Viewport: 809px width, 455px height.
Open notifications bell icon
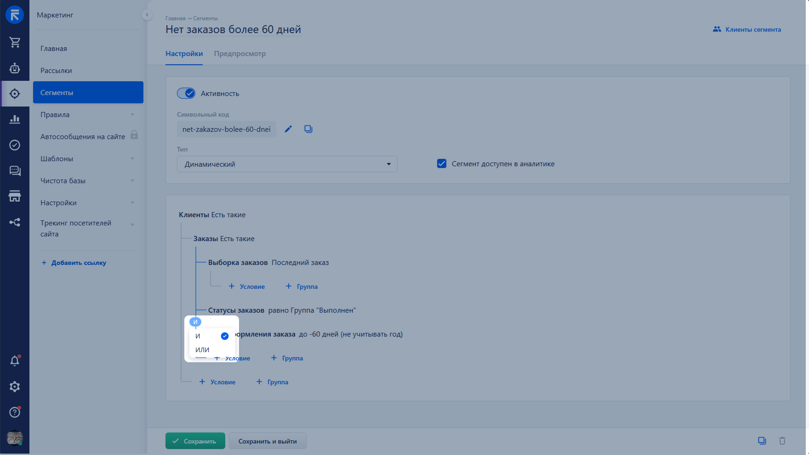[15, 361]
